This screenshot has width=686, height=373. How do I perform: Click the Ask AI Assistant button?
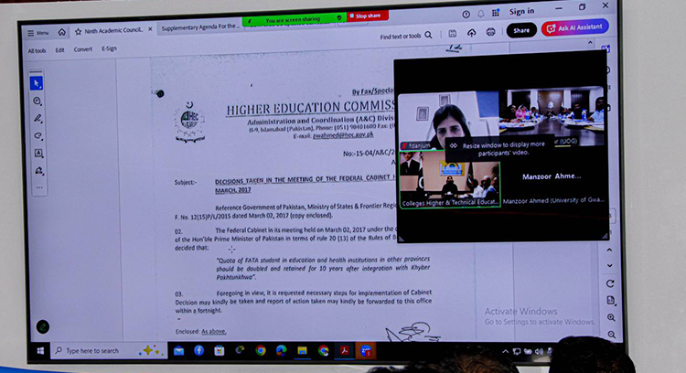click(x=575, y=27)
